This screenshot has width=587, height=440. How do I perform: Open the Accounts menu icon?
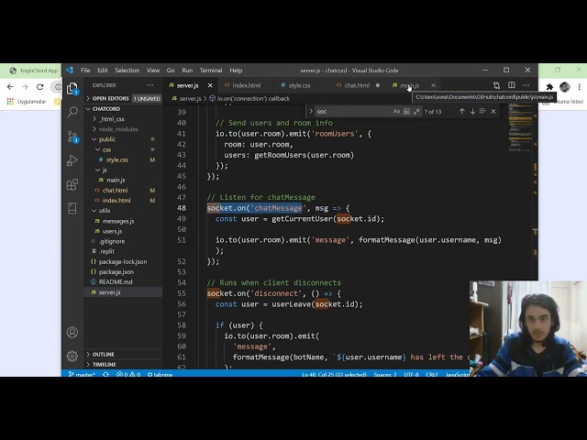point(72,332)
